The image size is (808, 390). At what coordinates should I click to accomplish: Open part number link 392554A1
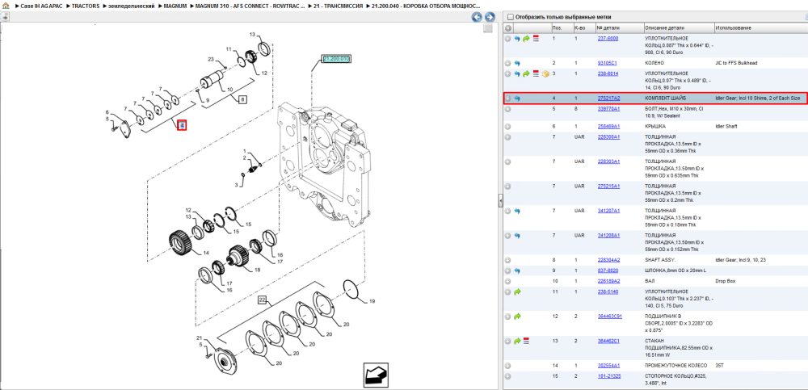pos(608,365)
